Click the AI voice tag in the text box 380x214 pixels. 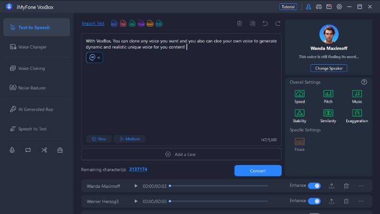(95, 58)
